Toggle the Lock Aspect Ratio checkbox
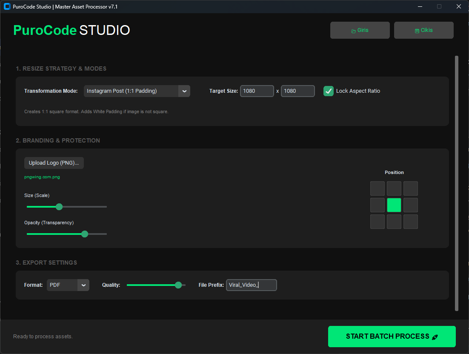 (328, 91)
